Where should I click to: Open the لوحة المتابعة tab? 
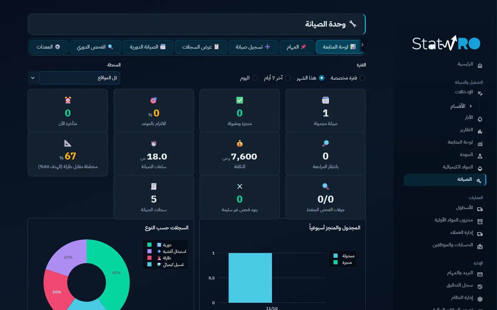coord(339,47)
